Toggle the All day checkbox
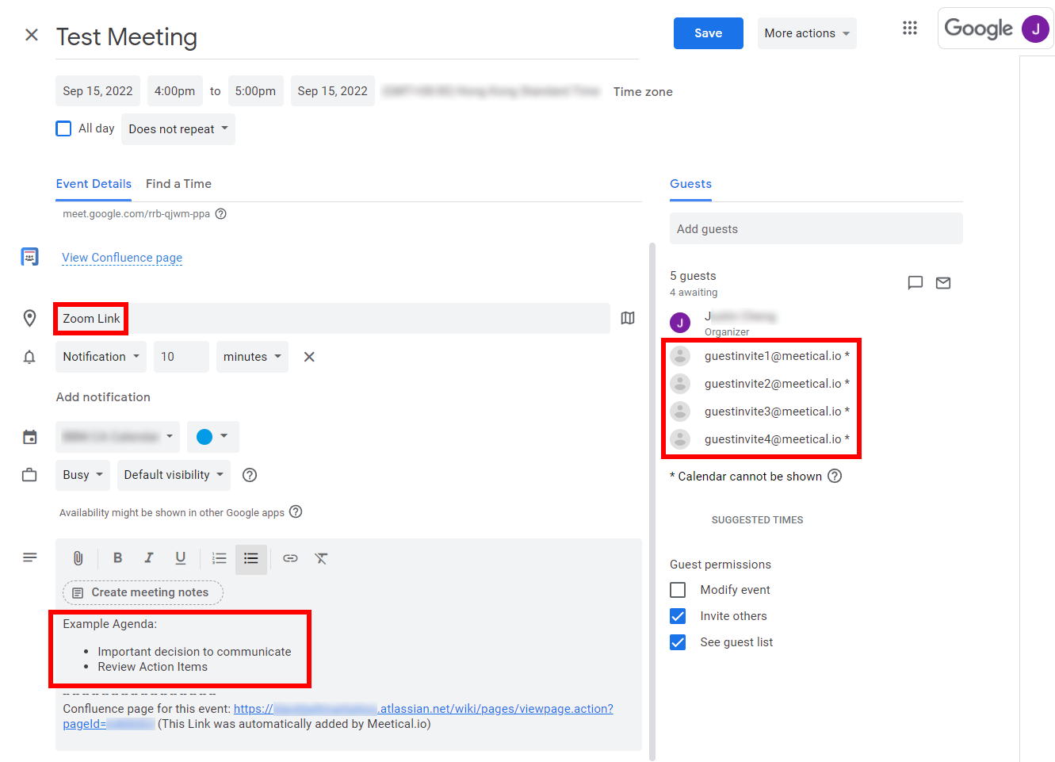This screenshot has width=1055, height=762. 64,128
